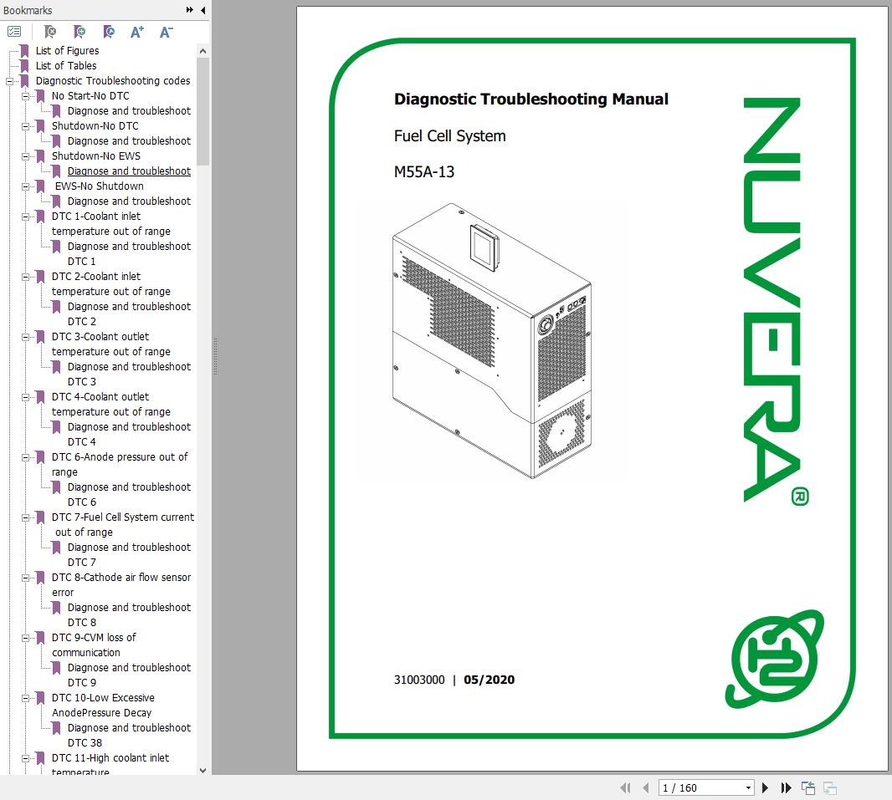
Task: Click the bookmark icon beside List of Figures
Action: 24,50
